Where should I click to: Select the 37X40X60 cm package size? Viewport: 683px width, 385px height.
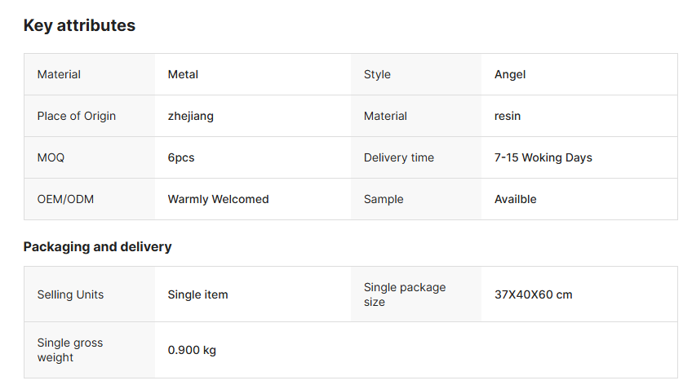[x=534, y=294]
